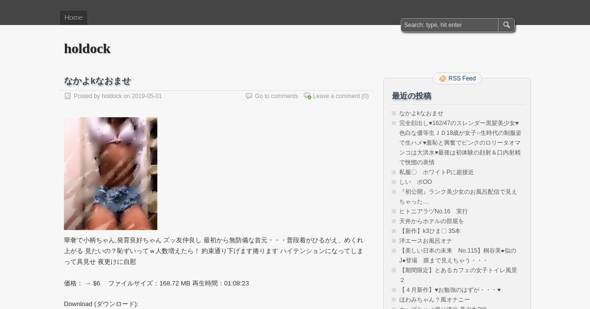Open the holdock site title link
The image size is (590, 309).
87,49
